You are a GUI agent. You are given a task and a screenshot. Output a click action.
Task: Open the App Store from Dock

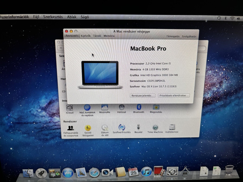click(x=68, y=173)
